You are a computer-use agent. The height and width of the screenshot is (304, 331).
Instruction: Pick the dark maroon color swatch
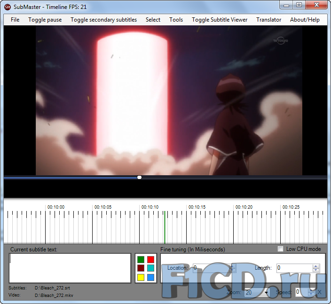click(x=141, y=268)
